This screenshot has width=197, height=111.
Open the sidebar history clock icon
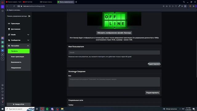2,95
